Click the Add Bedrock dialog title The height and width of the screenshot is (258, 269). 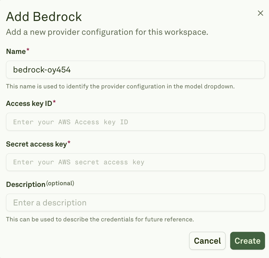44,16
